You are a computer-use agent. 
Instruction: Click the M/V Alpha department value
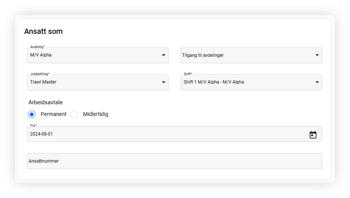(41, 55)
